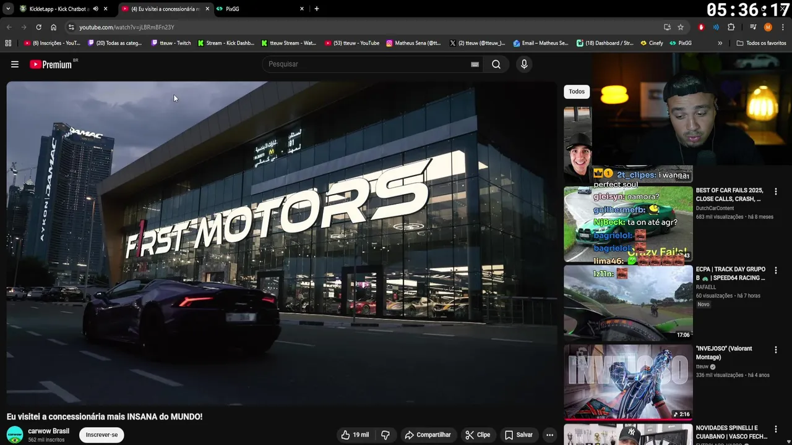
Task: Expand hidden bookmarks with the chevron
Action: (x=720, y=43)
